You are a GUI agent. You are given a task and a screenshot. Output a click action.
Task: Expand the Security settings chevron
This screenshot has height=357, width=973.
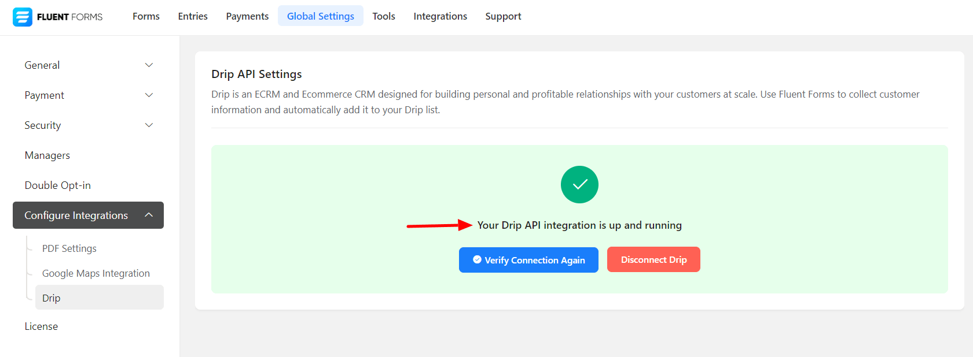[149, 125]
